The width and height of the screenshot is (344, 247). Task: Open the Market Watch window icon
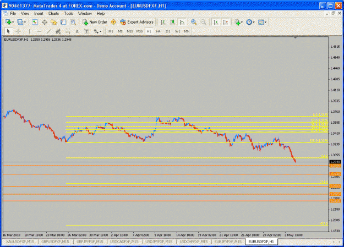tap(35, 22)
